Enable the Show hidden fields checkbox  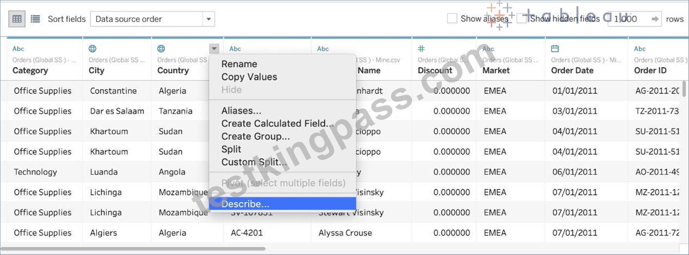coord(522,18)
